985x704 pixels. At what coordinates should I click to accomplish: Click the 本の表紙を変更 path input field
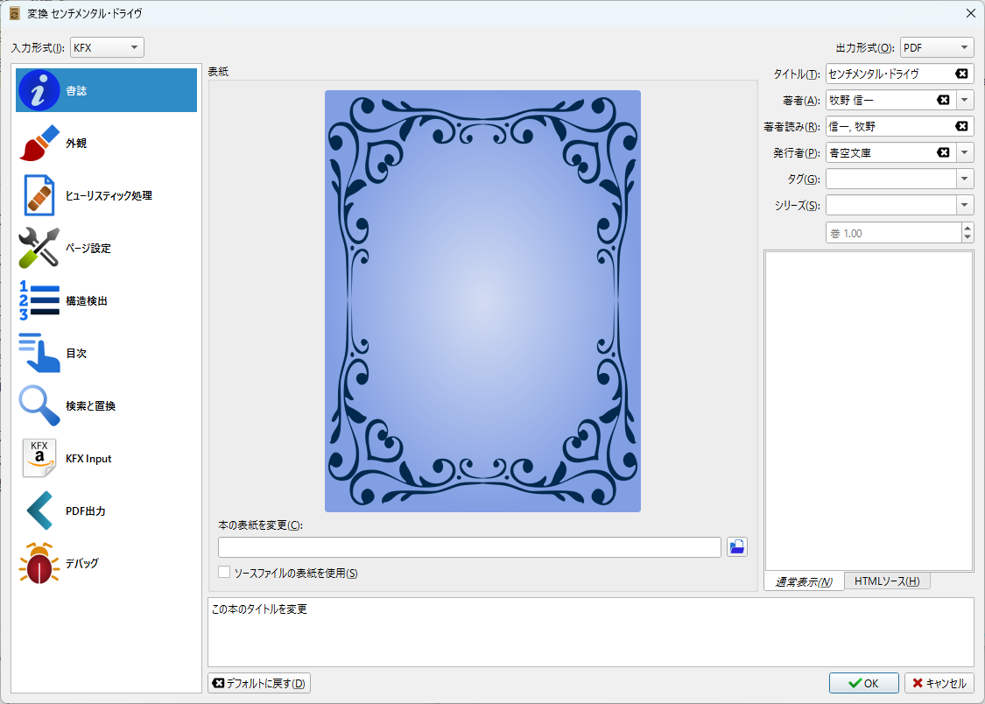(x=469, y=547)
